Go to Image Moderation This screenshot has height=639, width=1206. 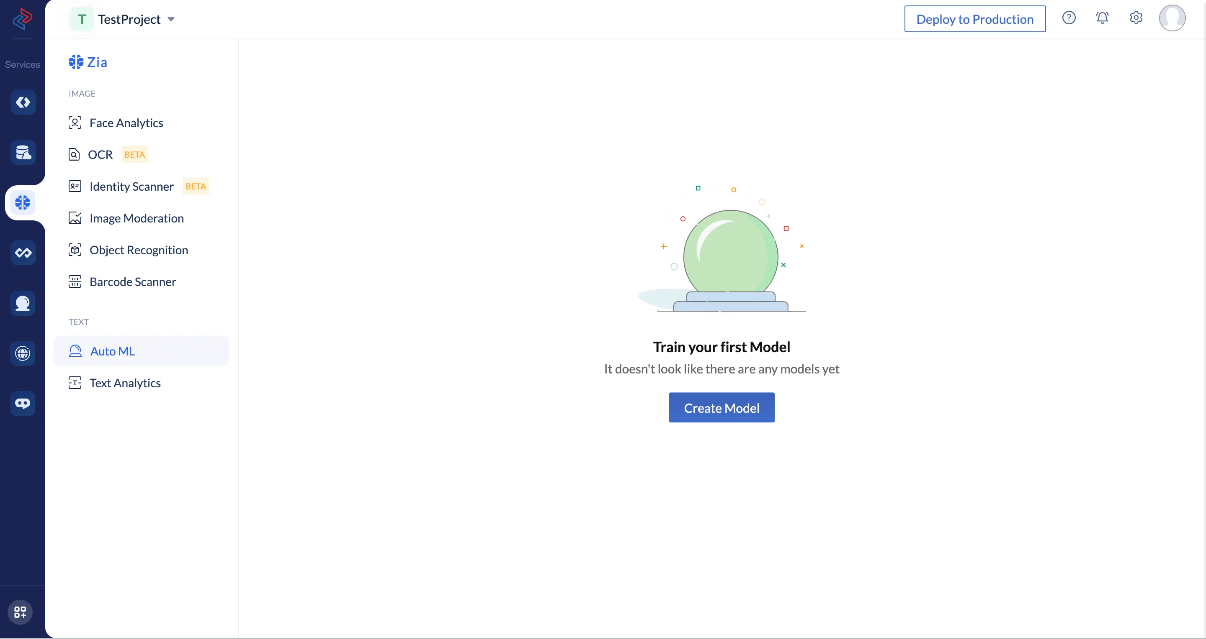point(142,218)
